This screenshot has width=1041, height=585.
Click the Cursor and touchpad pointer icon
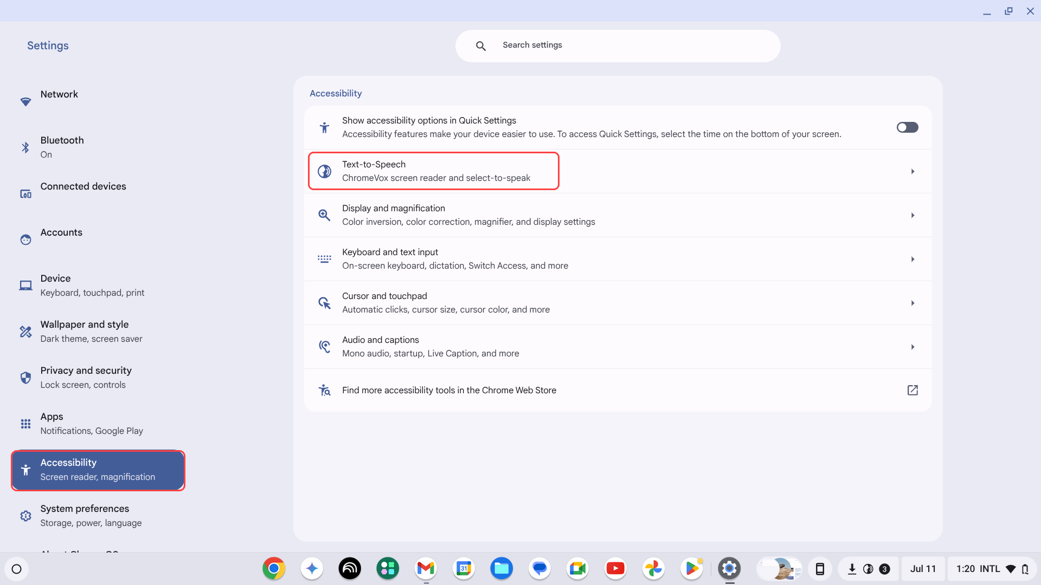click(324, 303)
